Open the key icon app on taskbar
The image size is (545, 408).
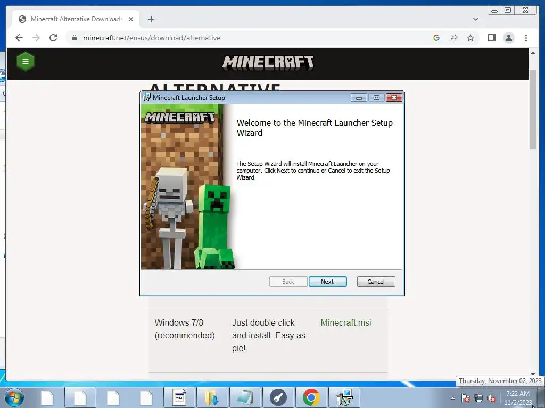[278, 397]
